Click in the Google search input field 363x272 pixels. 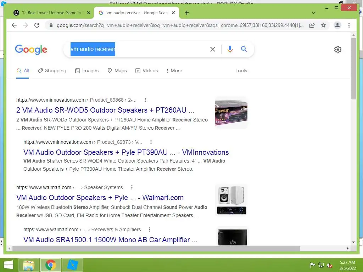click(139, 49)
